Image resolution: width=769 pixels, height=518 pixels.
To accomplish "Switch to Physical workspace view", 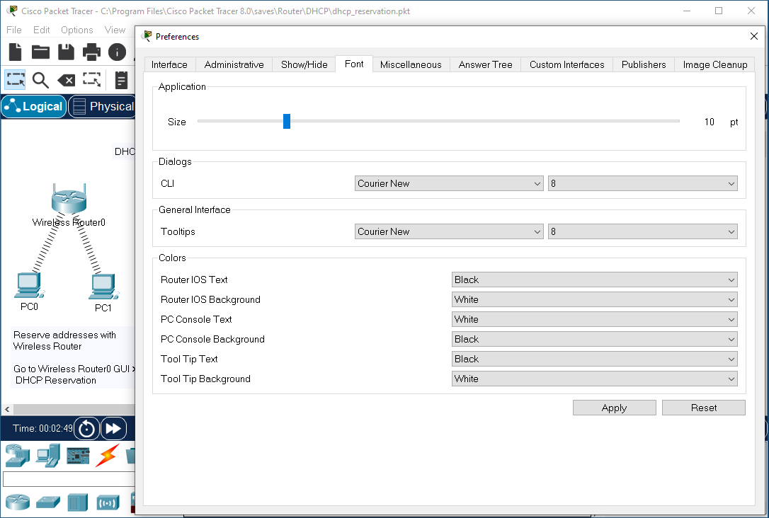I will coord(101,106).
